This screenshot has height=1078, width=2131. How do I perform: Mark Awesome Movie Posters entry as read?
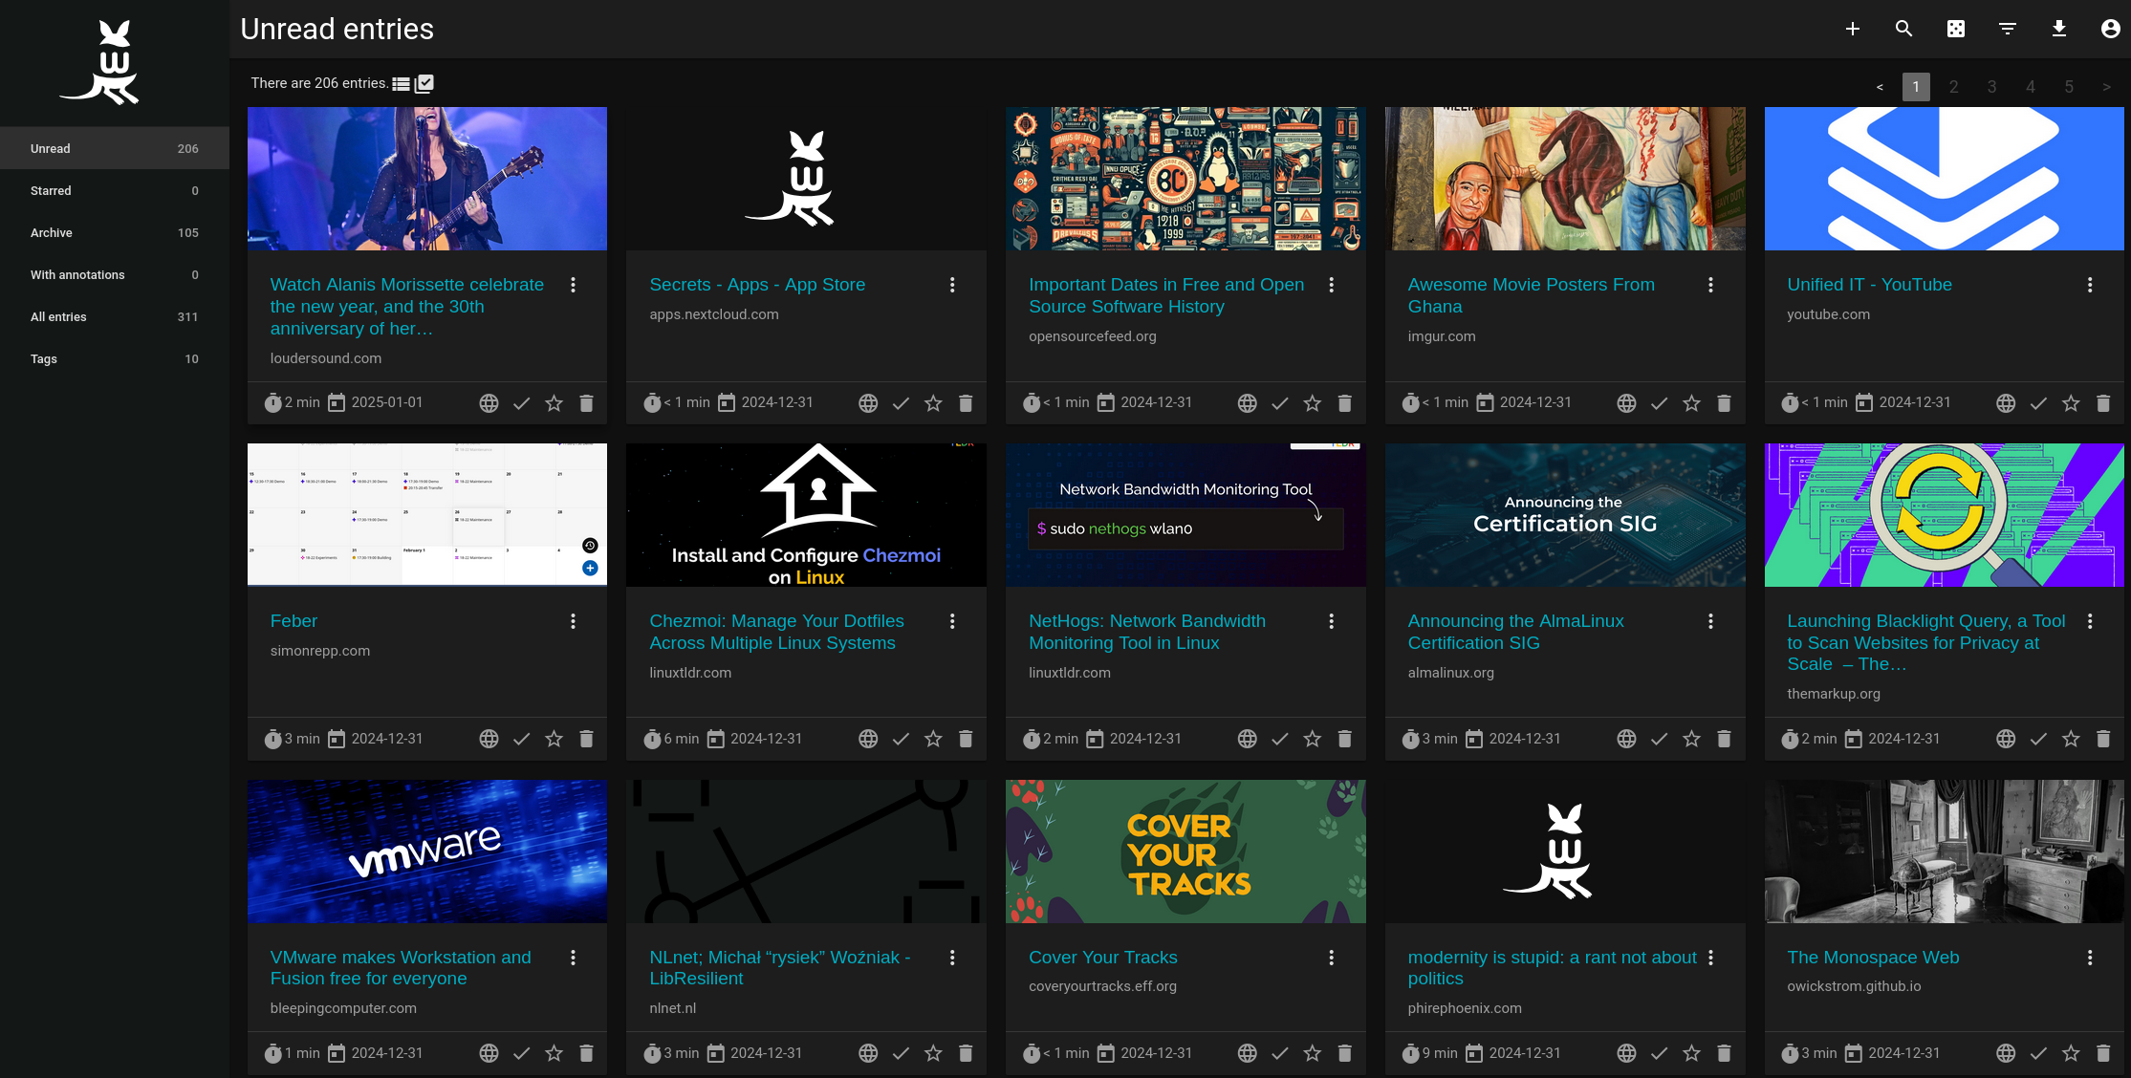click(1659, 403)
